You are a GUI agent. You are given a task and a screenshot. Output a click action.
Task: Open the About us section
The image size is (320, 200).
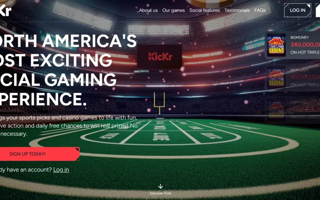[148, 10]
